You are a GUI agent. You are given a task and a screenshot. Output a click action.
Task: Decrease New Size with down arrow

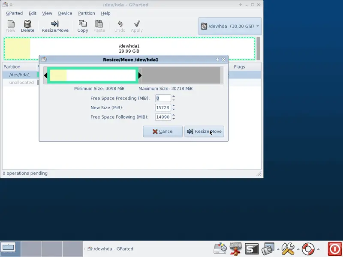pos(174,110)
